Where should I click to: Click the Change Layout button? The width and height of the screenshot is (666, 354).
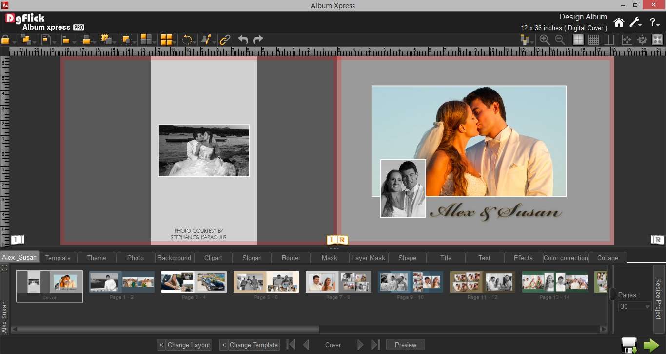pos(188,345)
